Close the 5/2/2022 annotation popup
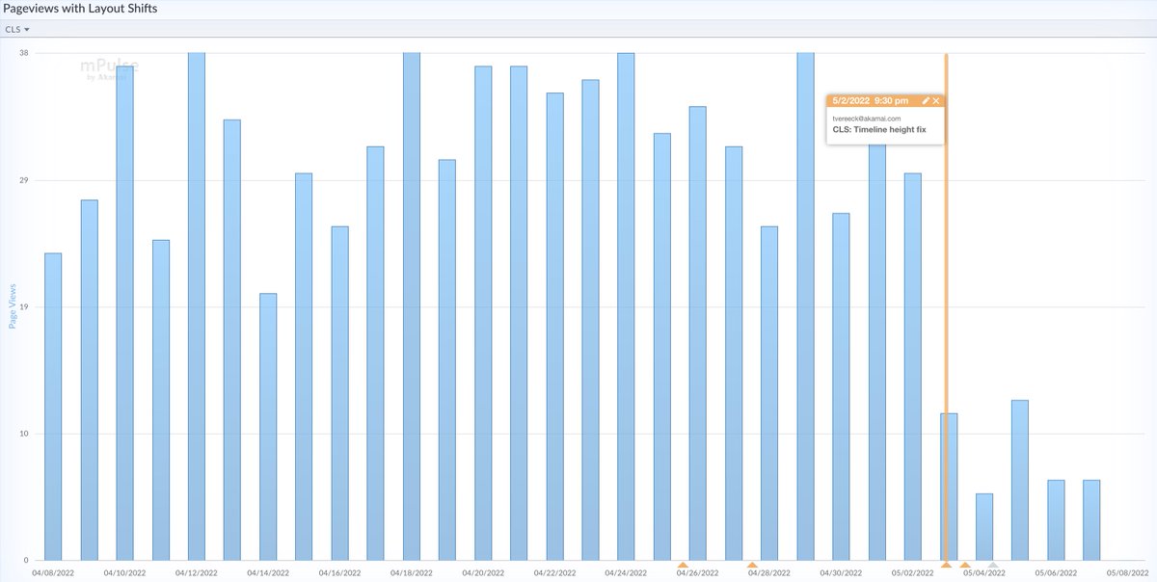1157x582 pixels. tap(936, 100)
